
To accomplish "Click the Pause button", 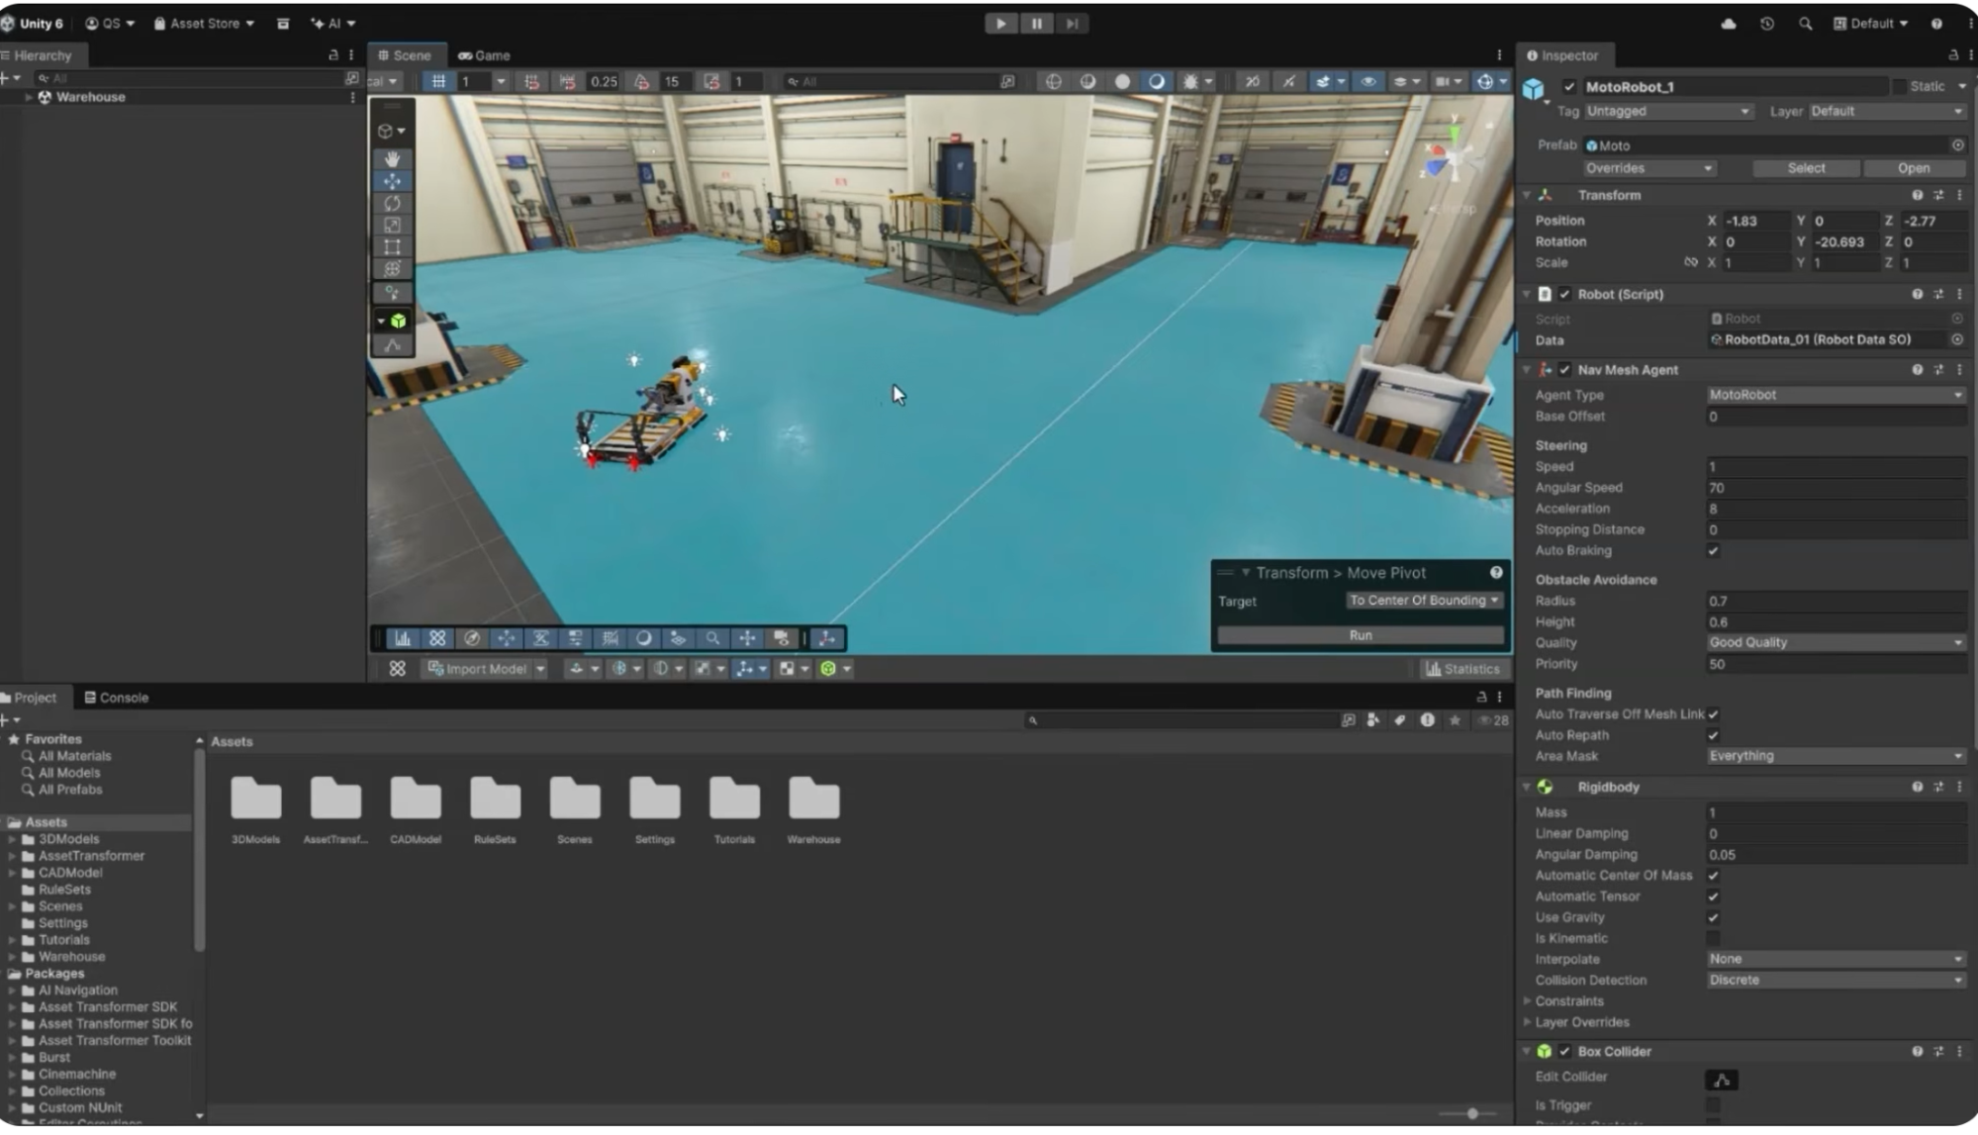I will click(x=1036, y=23).
